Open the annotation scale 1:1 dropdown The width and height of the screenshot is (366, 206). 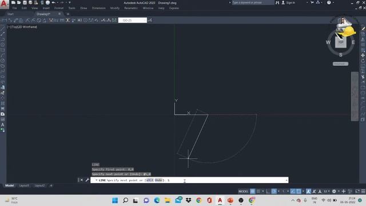[327, 191]
